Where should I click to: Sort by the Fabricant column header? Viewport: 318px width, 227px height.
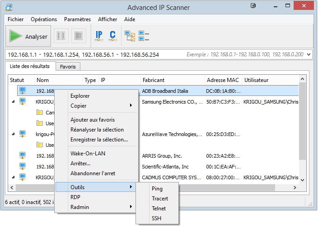pos(173,80)
